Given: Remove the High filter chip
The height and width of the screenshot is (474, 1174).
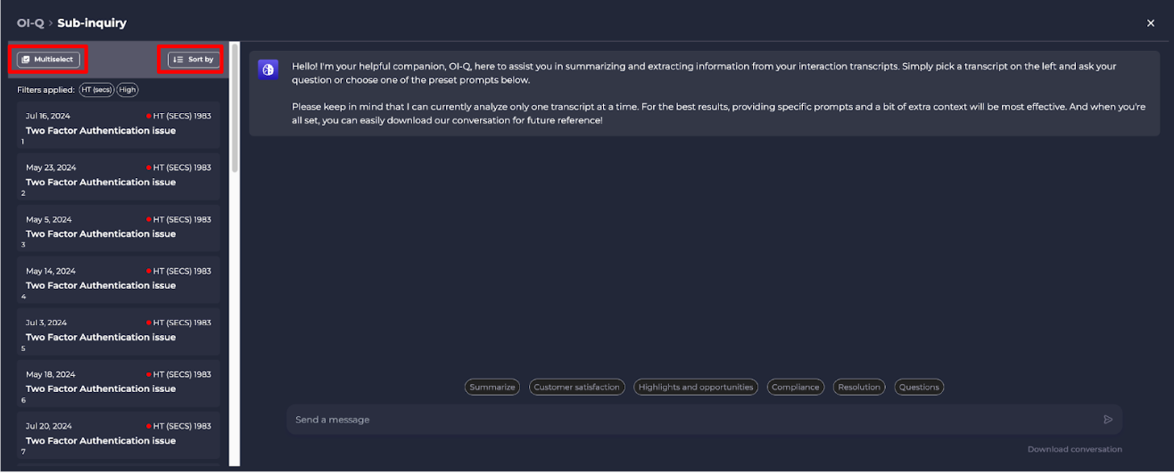Looking at the screenshot, I should (128, 90).
